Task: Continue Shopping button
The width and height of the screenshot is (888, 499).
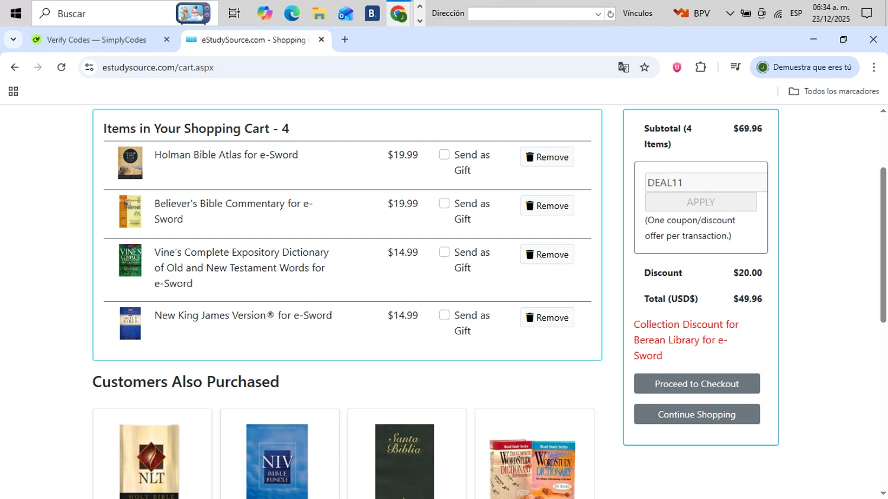Action: pyautogui.click(x=697, y=414)
